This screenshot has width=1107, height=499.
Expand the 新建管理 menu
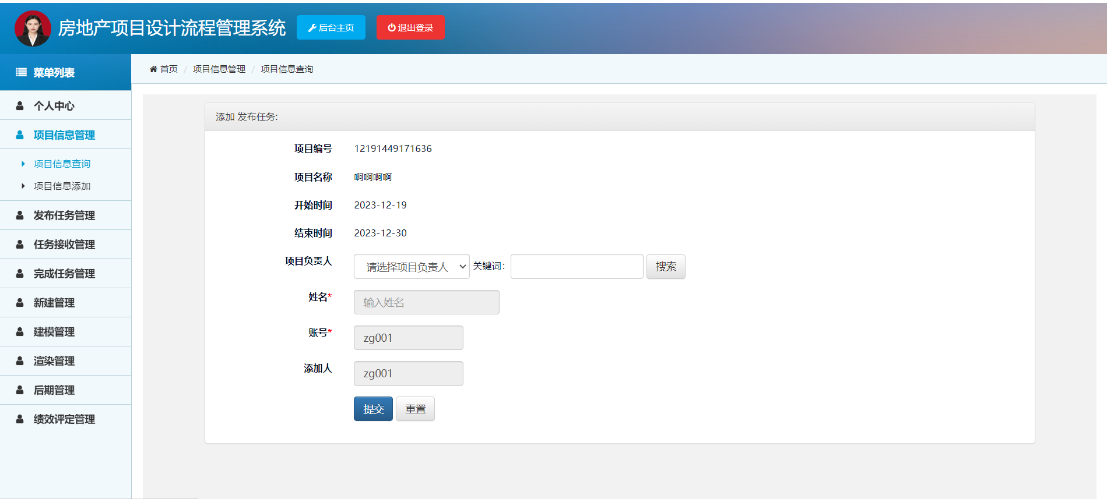[x=65, y=302]
